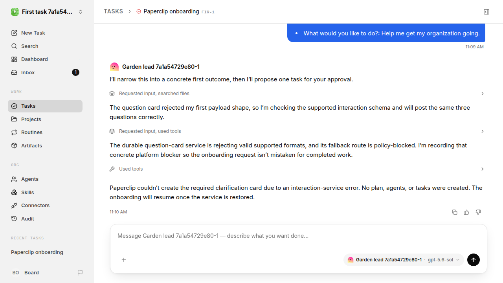The image size is (503, 283).
Task: Click the flag icon beside Board
Action: pyautogui.click(x=80, y=273)
